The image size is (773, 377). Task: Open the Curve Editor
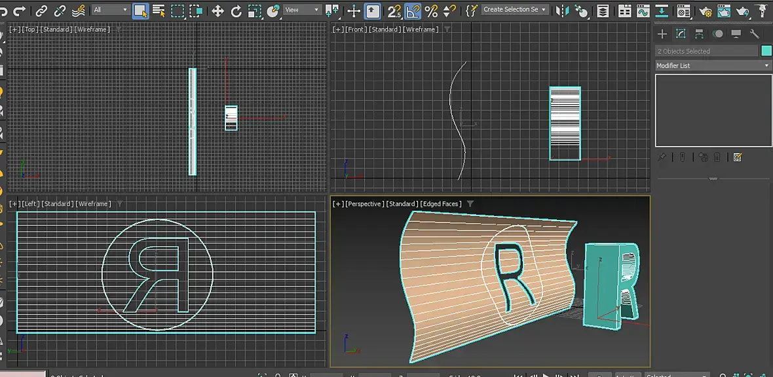point(643,10)
